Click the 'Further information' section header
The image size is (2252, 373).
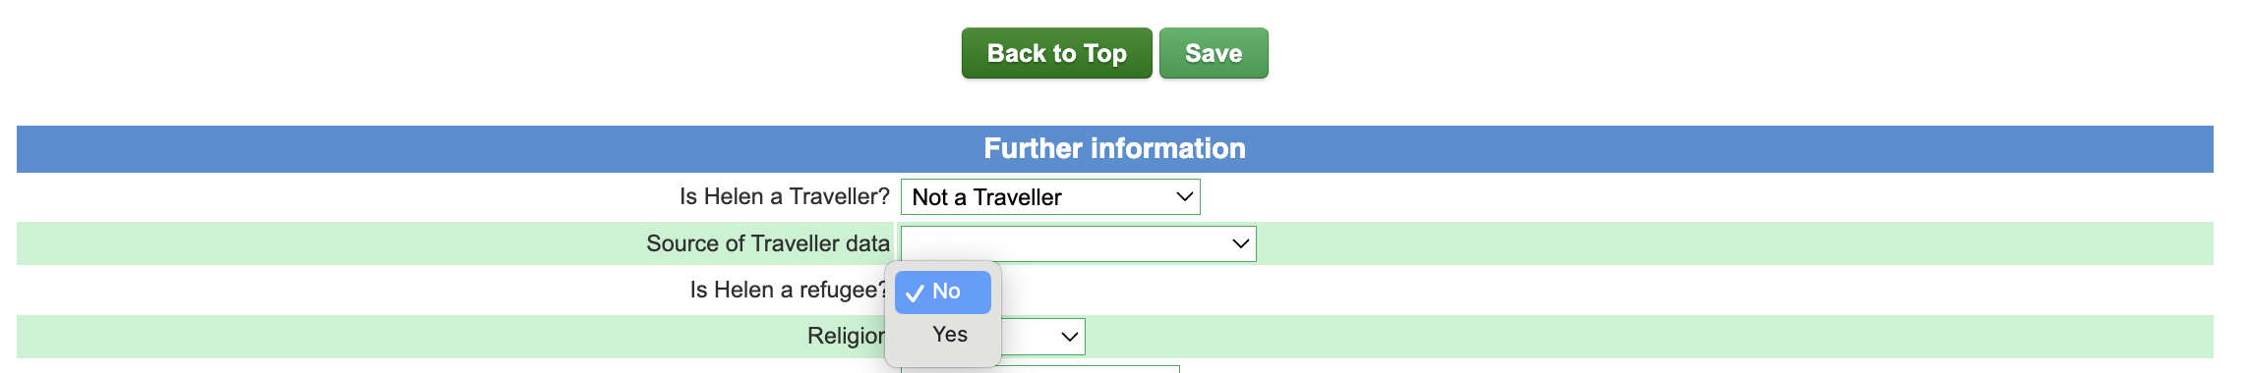pos(1114,149)
